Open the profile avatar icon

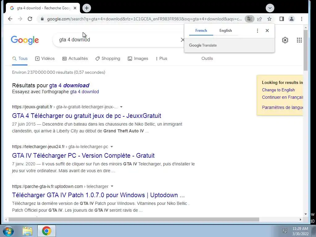tap(292, 19)
